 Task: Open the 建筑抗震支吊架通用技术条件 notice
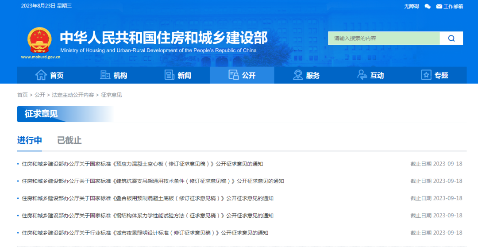153,181
